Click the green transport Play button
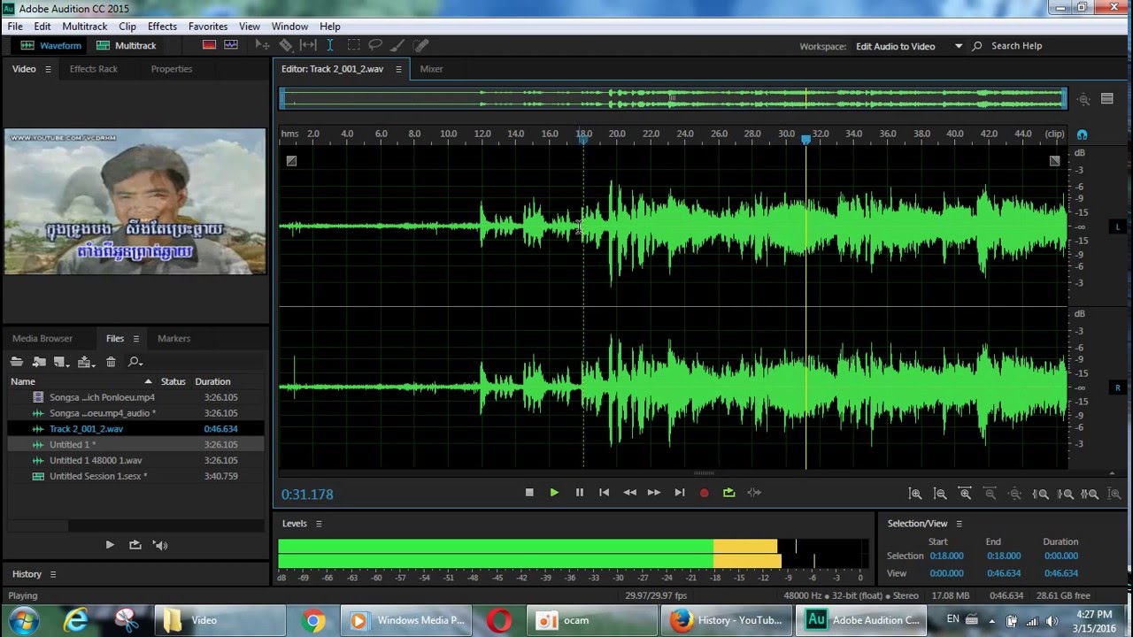1133x637 pixels. (x=554, y=493)
